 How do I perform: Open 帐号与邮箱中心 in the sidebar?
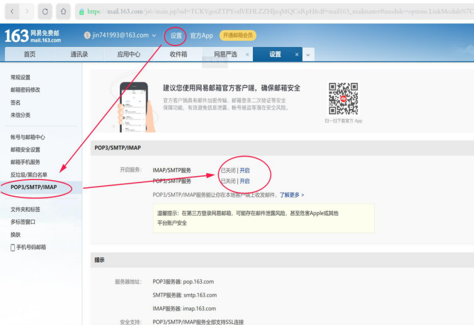pyautogui.click(x=28, y=137)
